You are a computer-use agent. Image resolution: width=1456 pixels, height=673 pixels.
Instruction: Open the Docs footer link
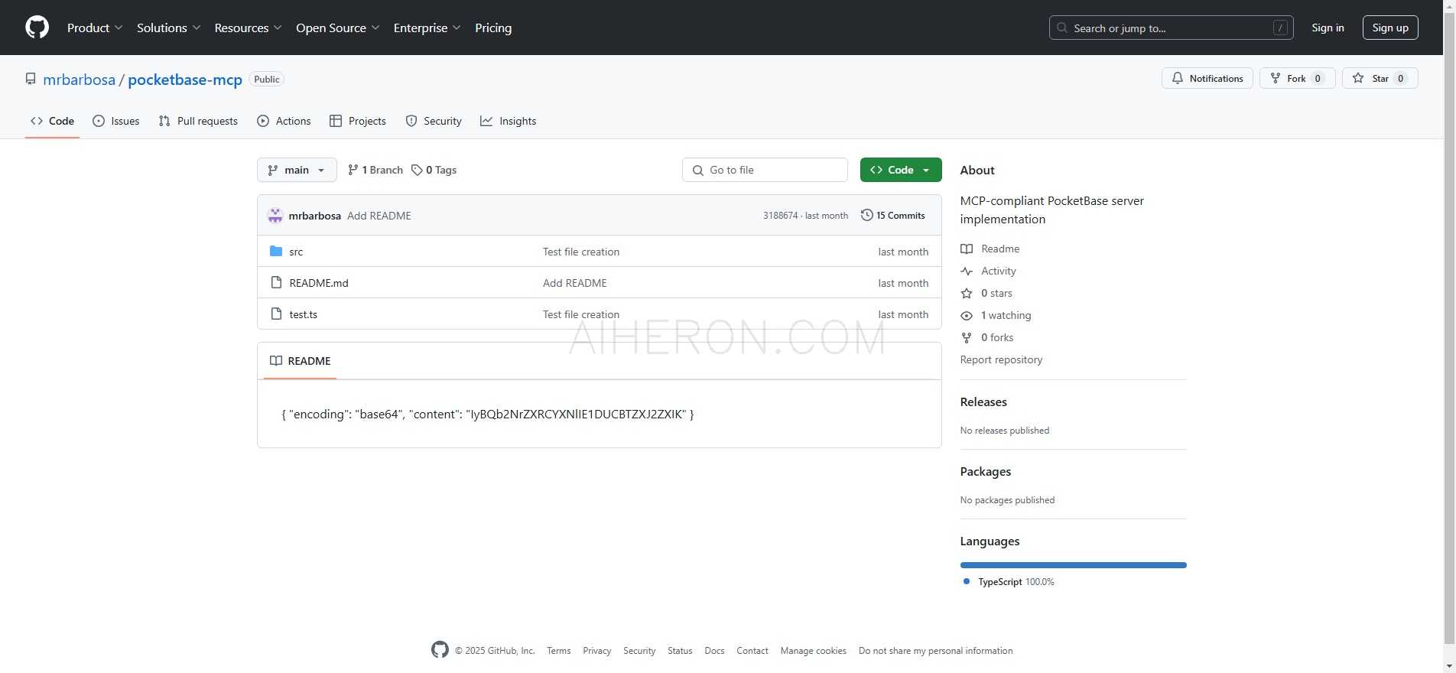714,651
